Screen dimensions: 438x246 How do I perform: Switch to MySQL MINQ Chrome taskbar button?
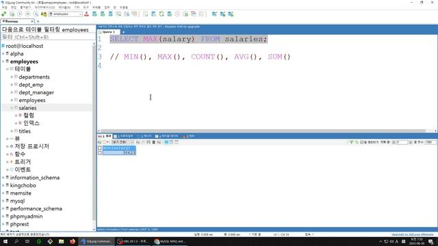tap(170, 241)
